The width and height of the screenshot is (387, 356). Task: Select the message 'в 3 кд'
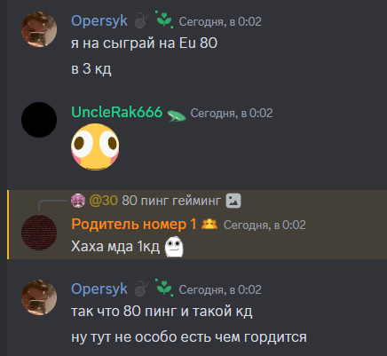coord(91,69)
